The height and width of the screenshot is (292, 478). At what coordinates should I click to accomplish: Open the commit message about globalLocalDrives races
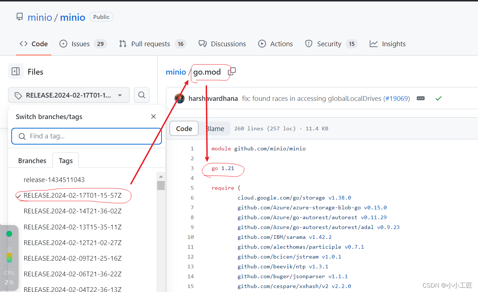point(312,98)
